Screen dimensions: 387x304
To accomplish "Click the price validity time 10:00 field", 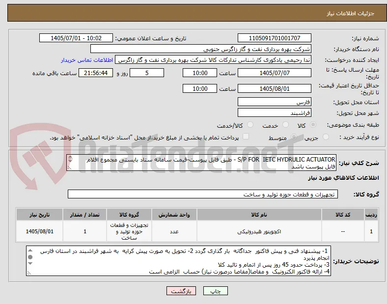I will click(x=200, y=88).
